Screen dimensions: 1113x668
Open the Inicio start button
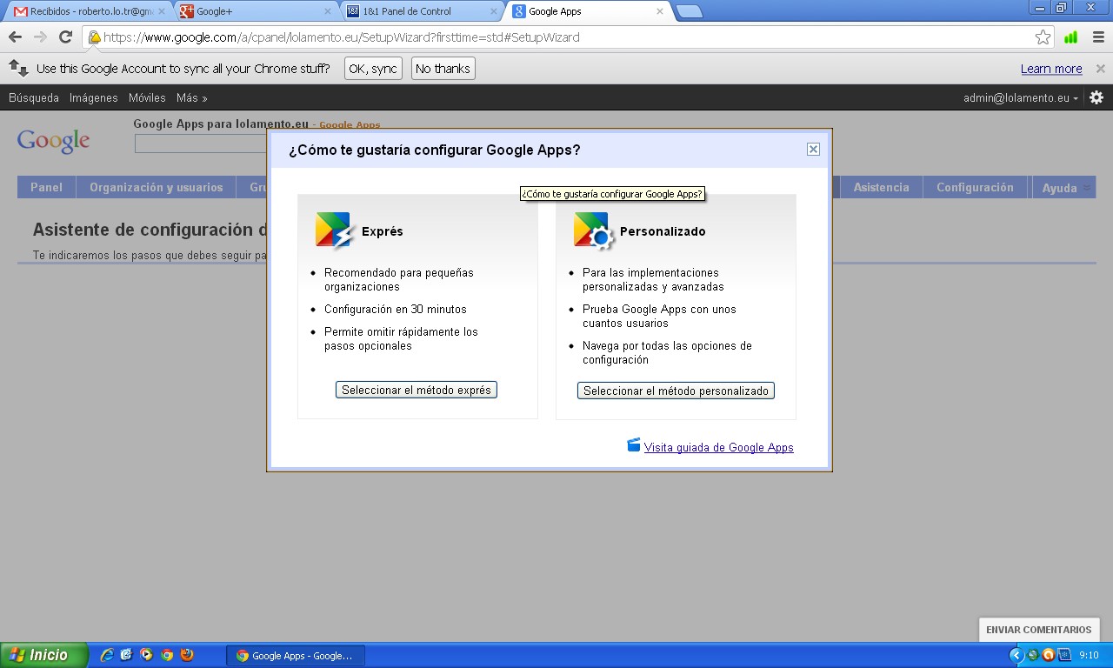pyautogui.click(x=44, y=655)
